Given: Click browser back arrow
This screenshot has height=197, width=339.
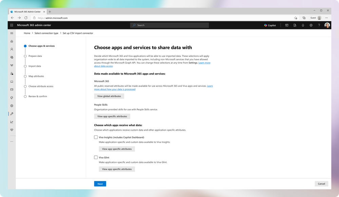Looking at the screenshot, I should click(x=12, y=18).
